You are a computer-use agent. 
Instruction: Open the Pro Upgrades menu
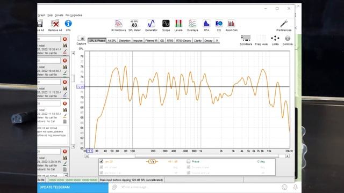coord(74,15)
